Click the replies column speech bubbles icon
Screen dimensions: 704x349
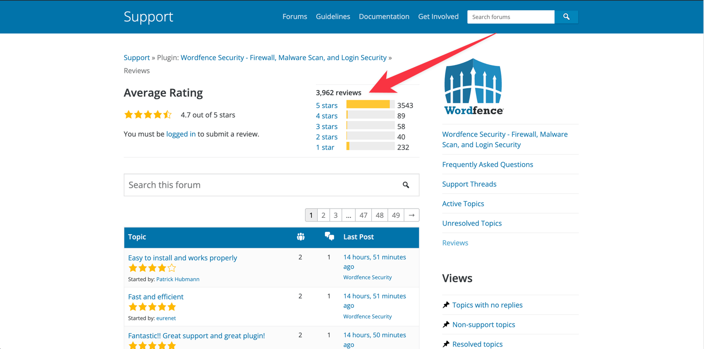(x=329, y=236)
